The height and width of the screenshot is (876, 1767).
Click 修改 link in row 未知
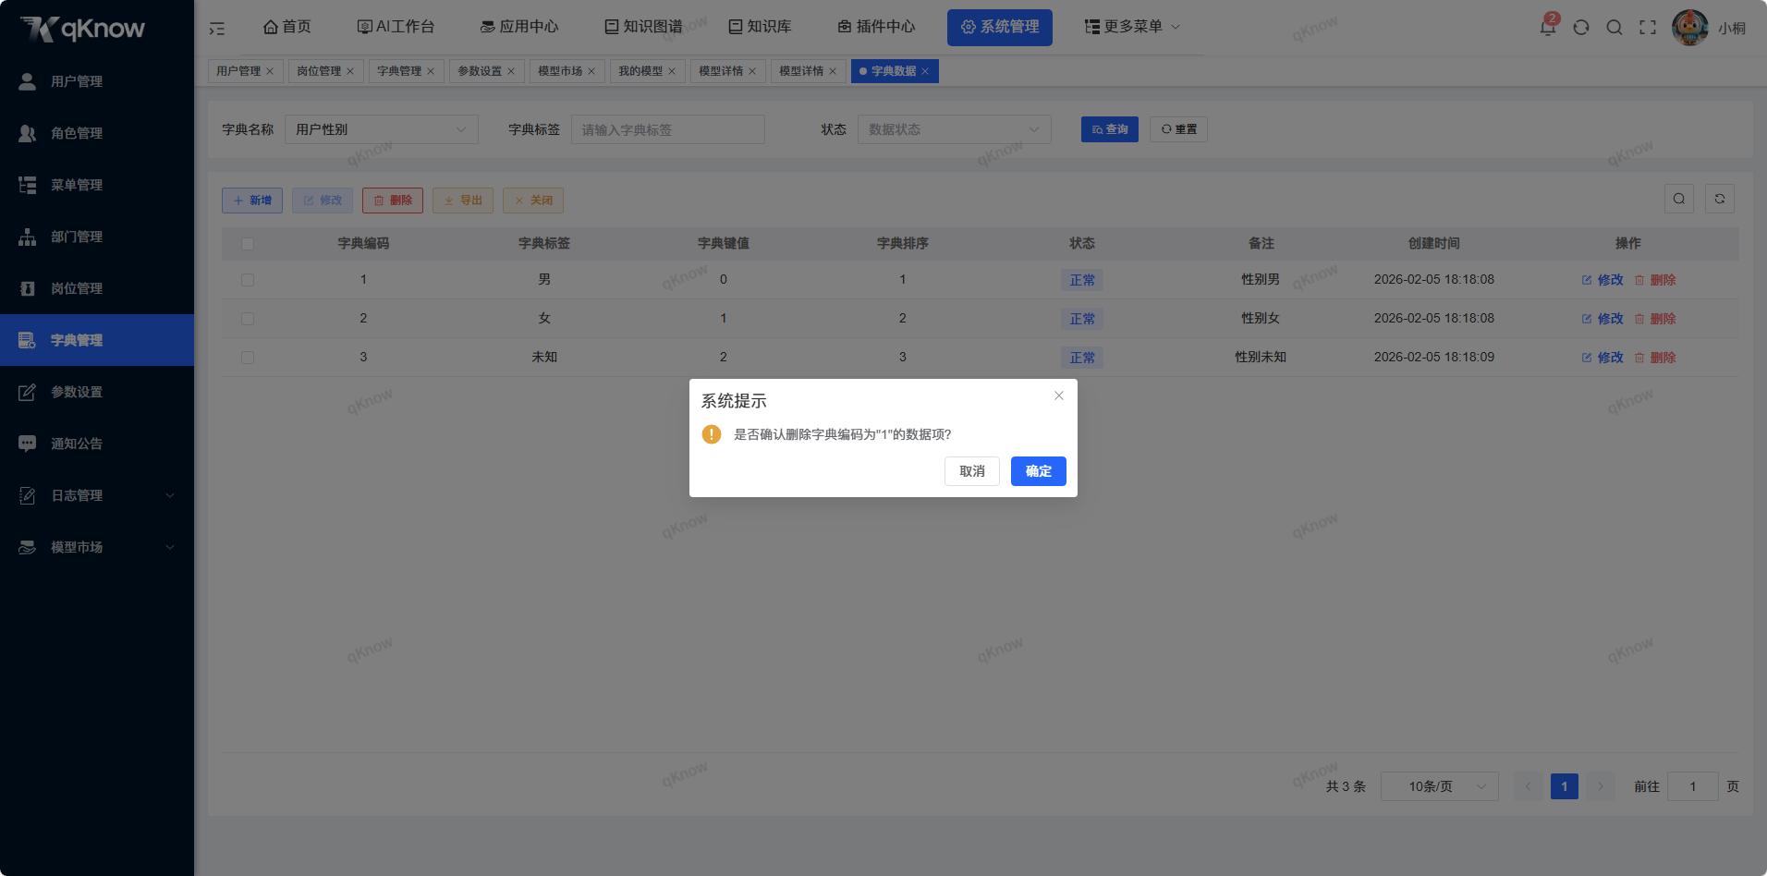pos(1602,358)
